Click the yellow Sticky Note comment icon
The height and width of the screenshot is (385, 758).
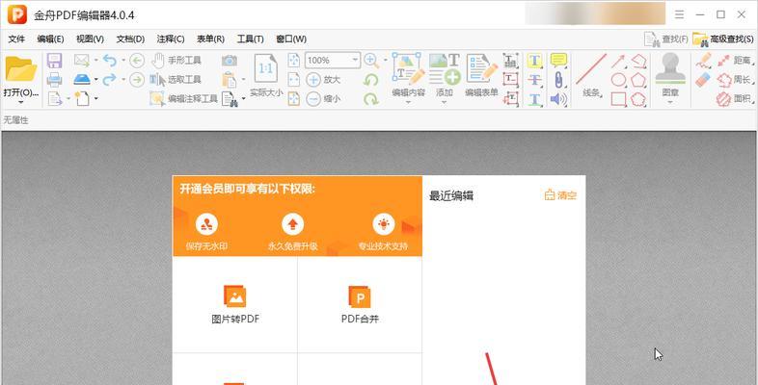[558, 61]
